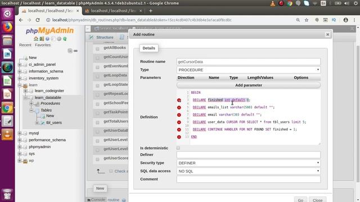Collapse the Tables node

pyautogui.click(x=31, y=111)
